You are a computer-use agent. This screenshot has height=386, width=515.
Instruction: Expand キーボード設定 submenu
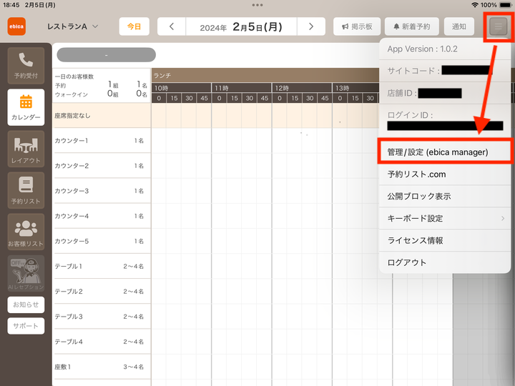point(445,218)
